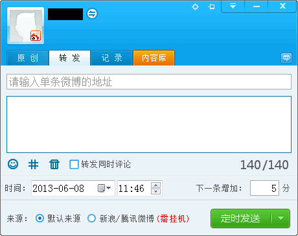Expand the 定时发送 button arrow menu
This screenshot has width=298, height=236.
(281, 218)
